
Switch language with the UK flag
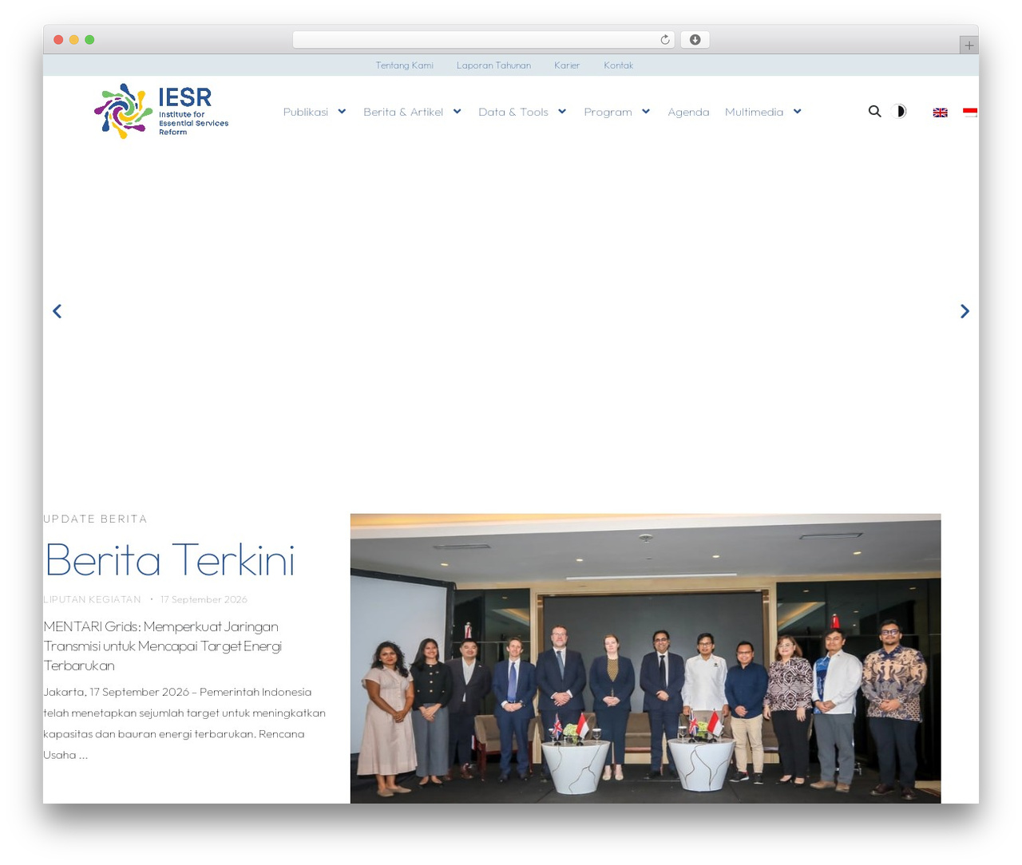(x=941, y=113)
